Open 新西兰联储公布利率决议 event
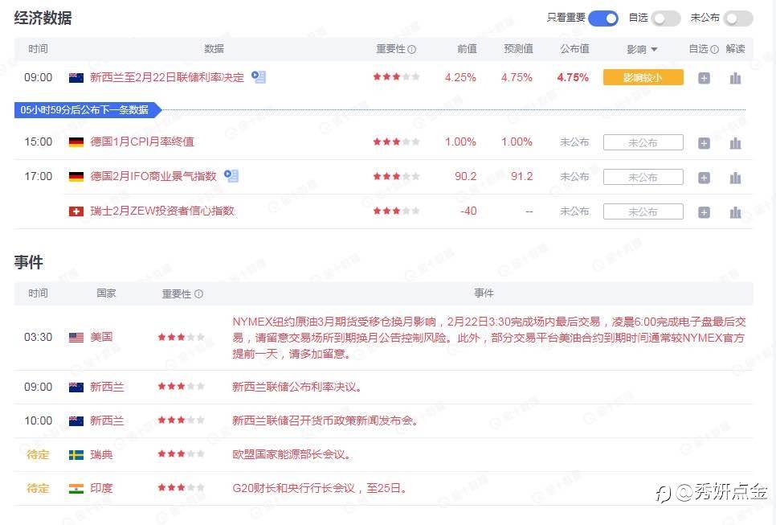The width and height of the screenshot is (776, 525). tap(297, 387)
